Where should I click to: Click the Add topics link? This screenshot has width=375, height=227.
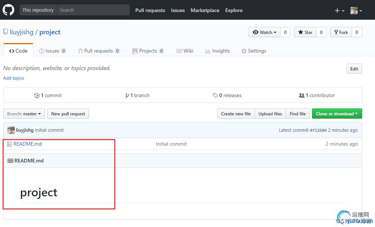14,78
